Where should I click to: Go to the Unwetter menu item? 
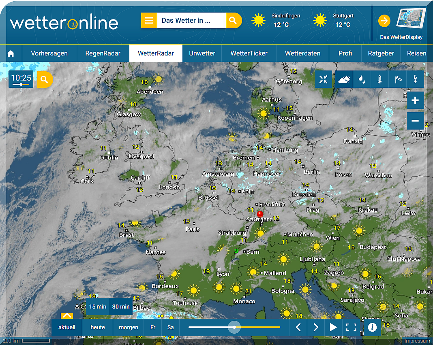[x=202, y=53]
